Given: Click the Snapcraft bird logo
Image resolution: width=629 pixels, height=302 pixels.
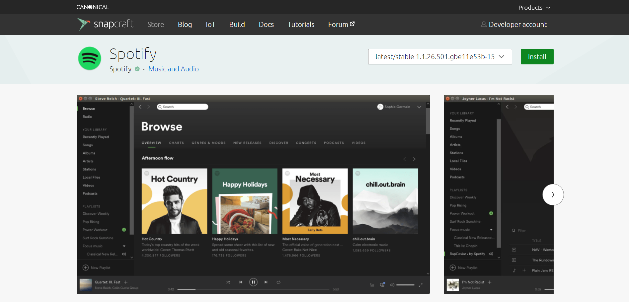Looking at the screenshot, I should [83, 24].
